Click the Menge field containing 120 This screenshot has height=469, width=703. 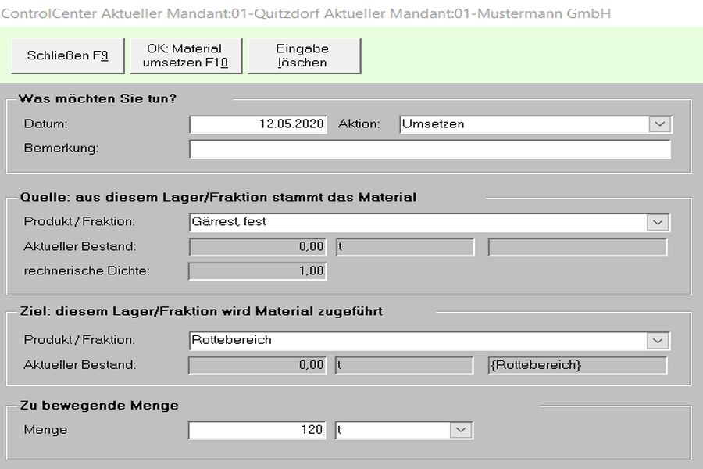tap(257, 430)
